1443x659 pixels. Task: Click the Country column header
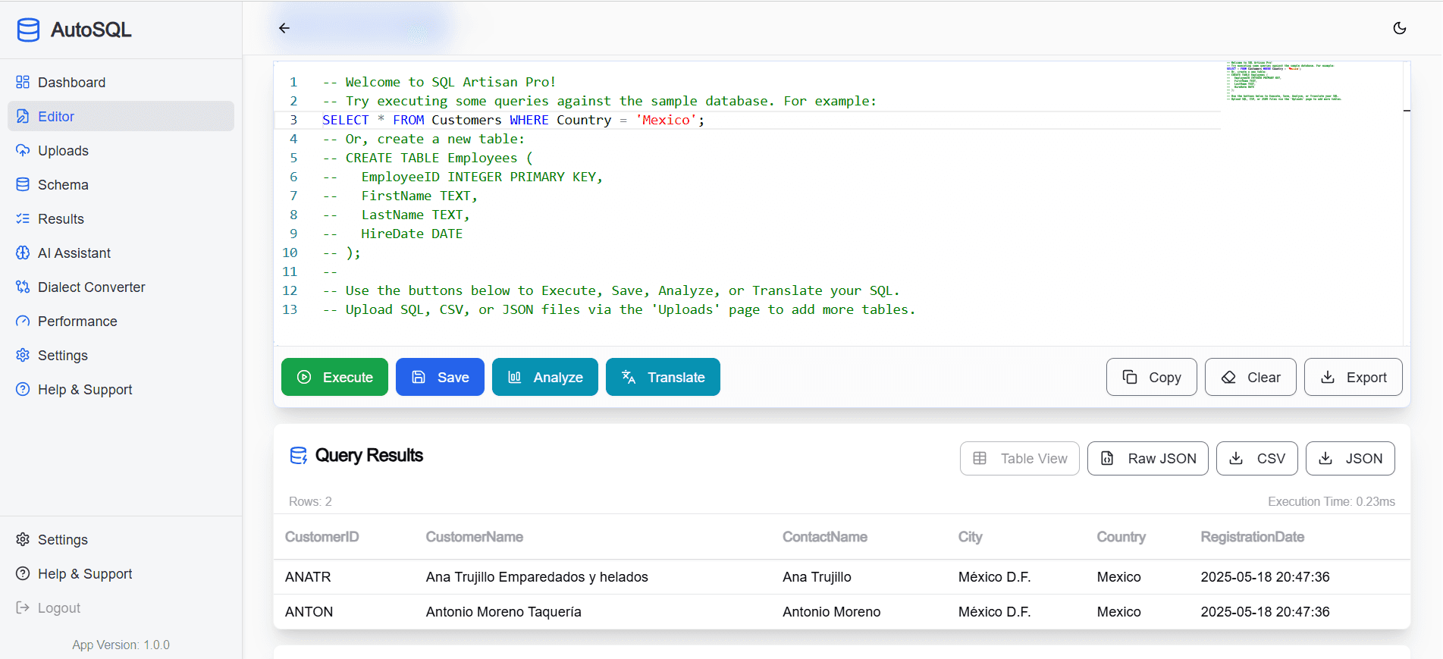click(1121, 537)
